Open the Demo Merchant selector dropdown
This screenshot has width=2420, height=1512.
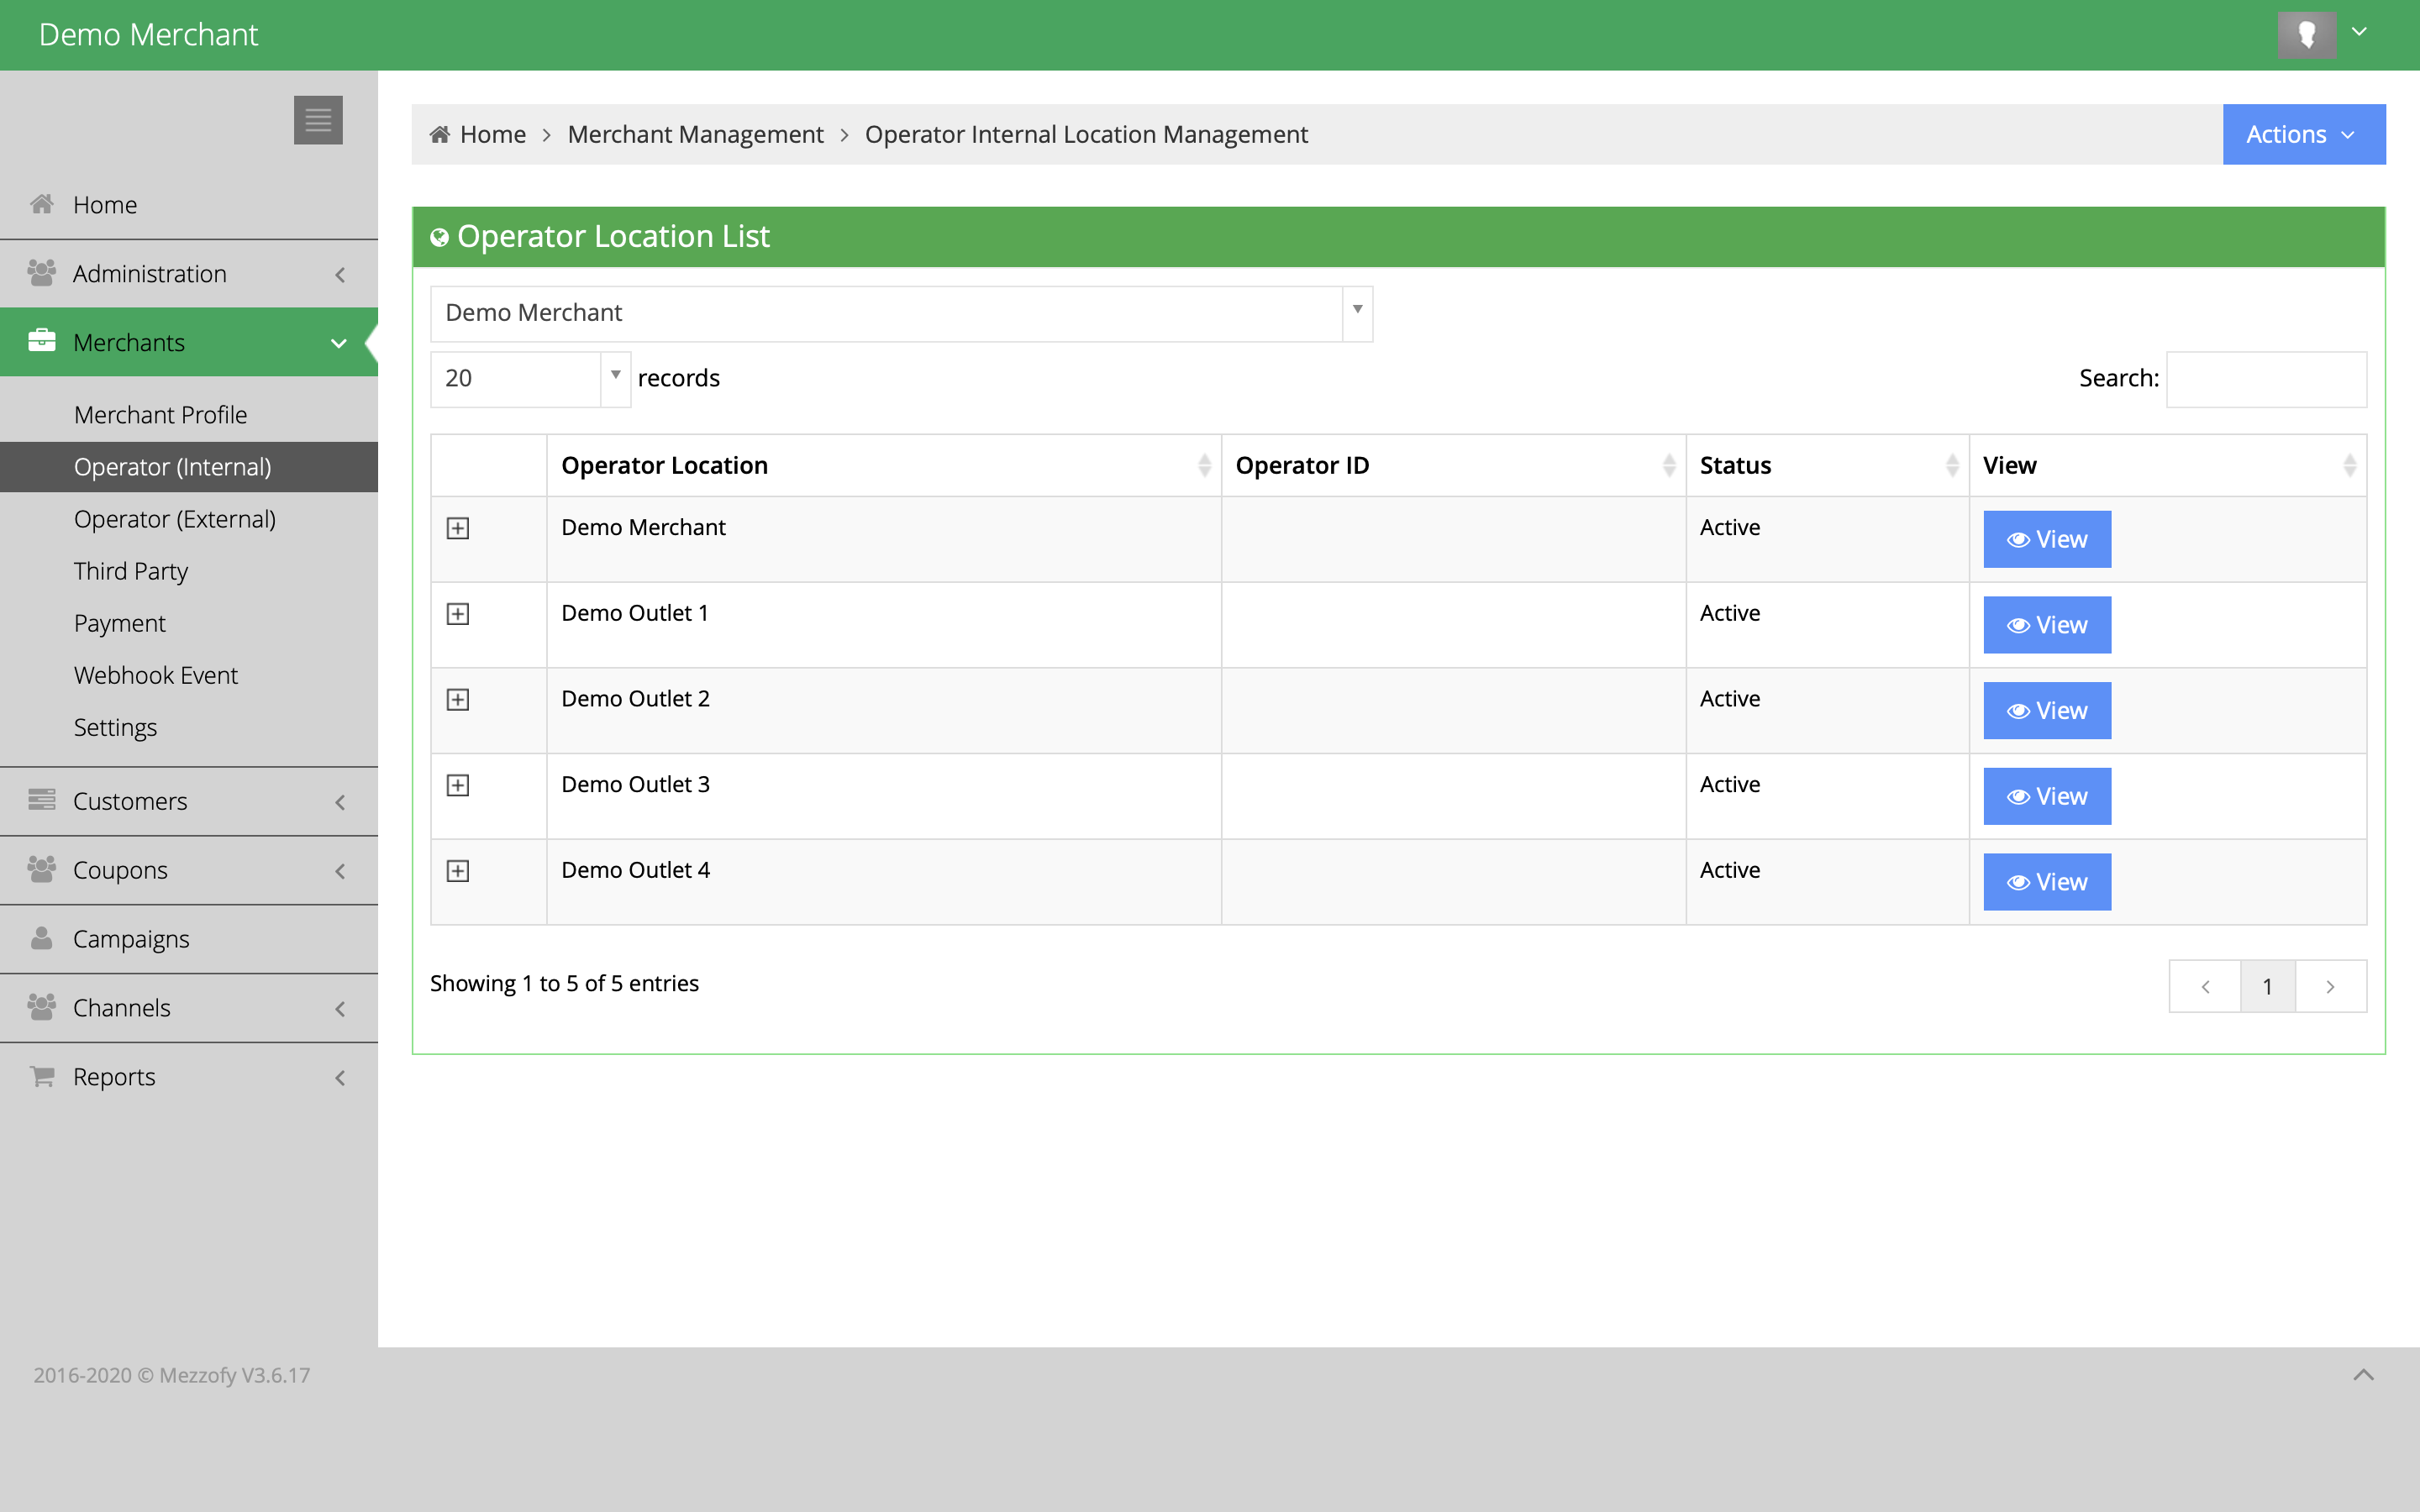coord(900,314)
